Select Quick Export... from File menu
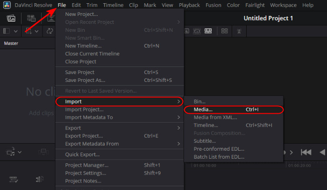 pyautogui.click(x=82, y=154)
